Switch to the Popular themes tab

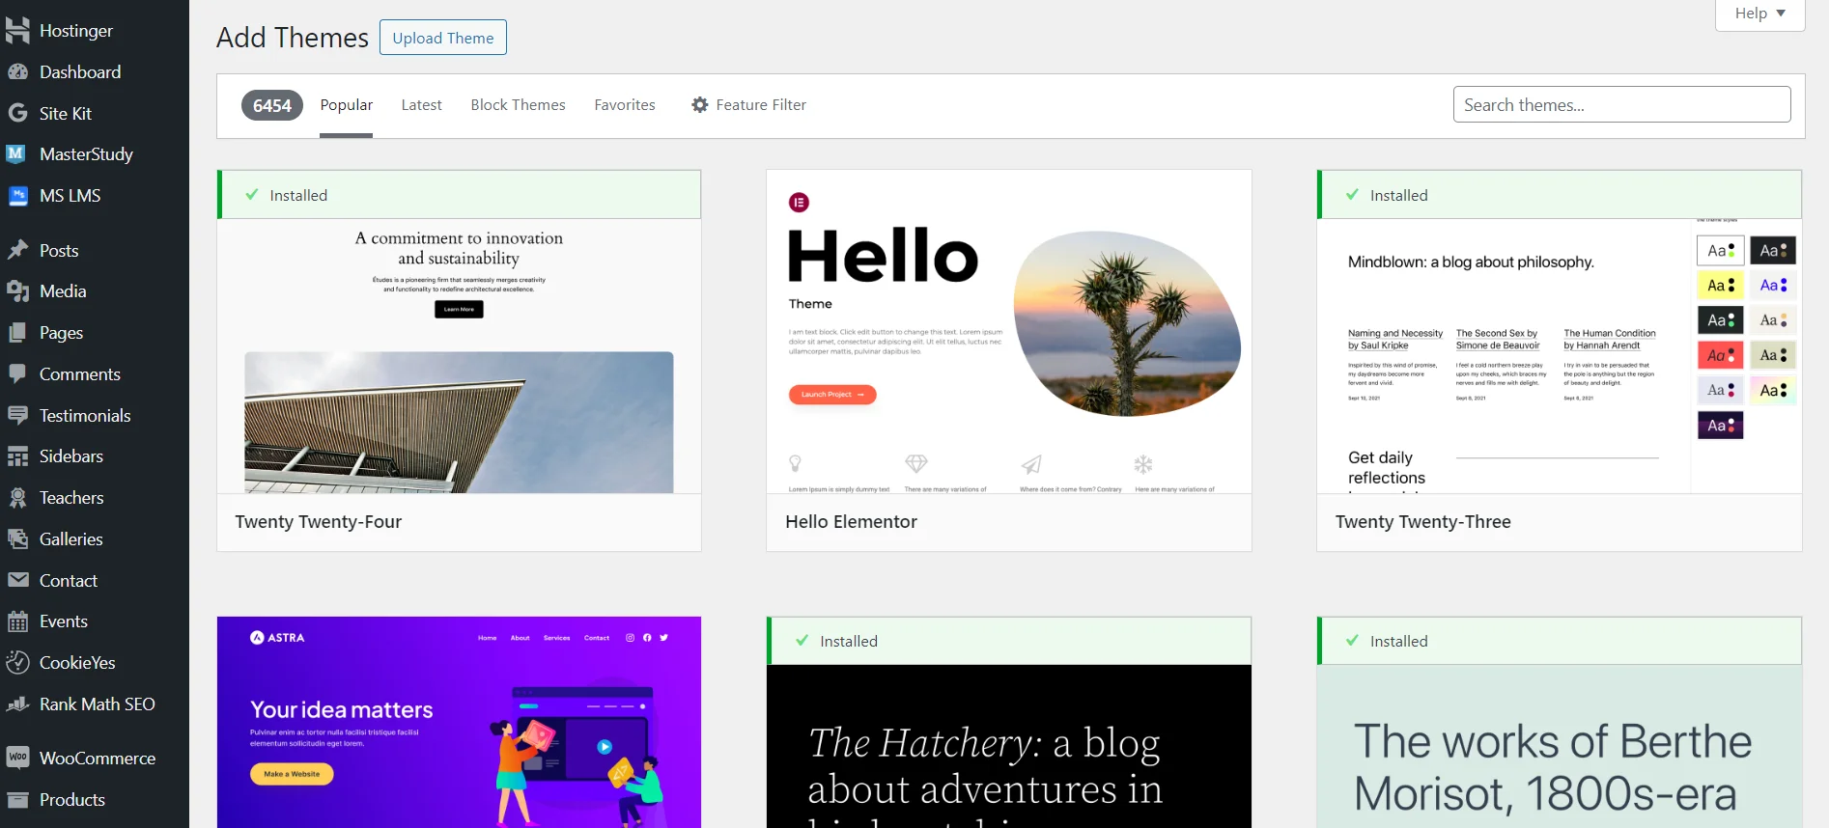[347, 104]
